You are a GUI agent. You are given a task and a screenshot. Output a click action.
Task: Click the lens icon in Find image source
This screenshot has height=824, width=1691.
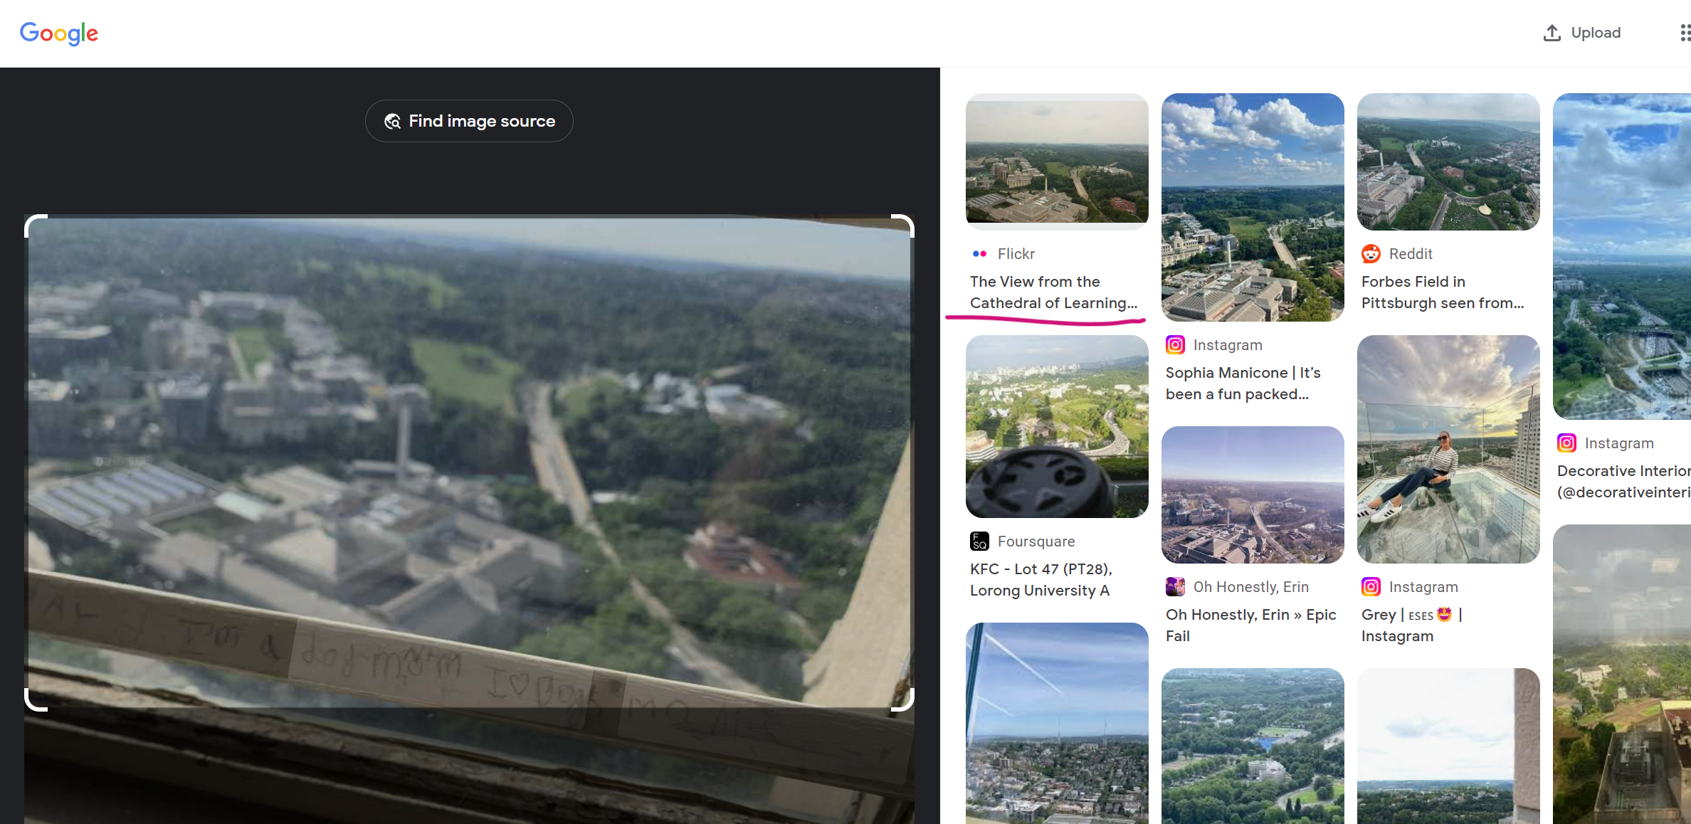[392, 122]
